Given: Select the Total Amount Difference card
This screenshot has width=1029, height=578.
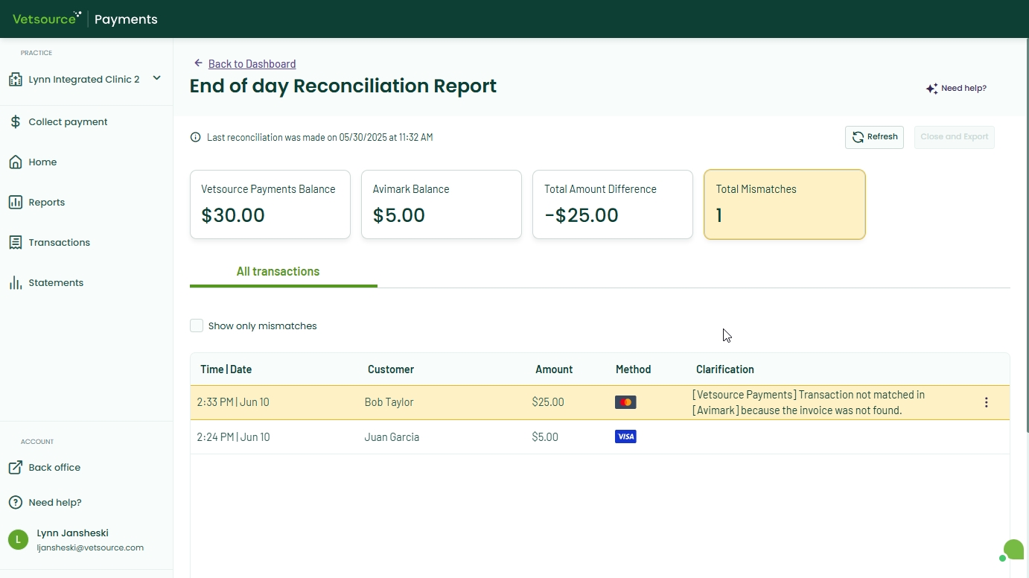Looking at the screenshot, I should 613,205.
